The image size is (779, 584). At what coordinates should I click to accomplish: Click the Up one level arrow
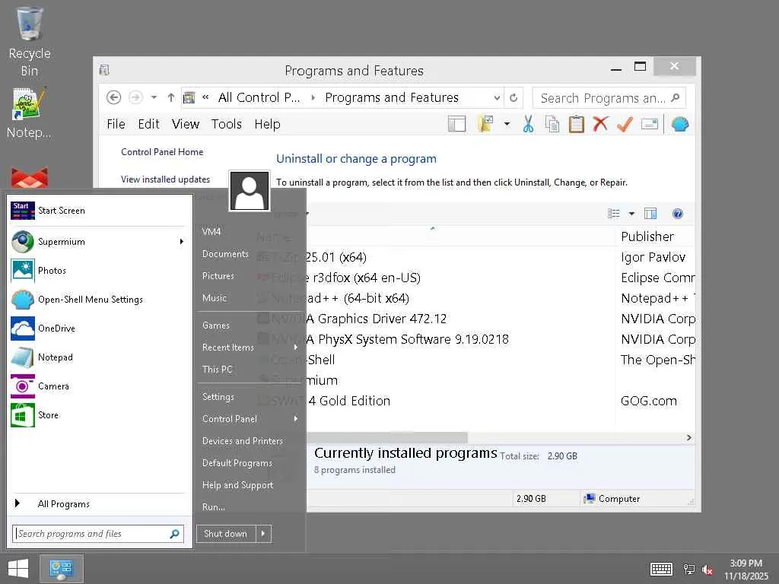pyautogui.click(x=171, y=98)
